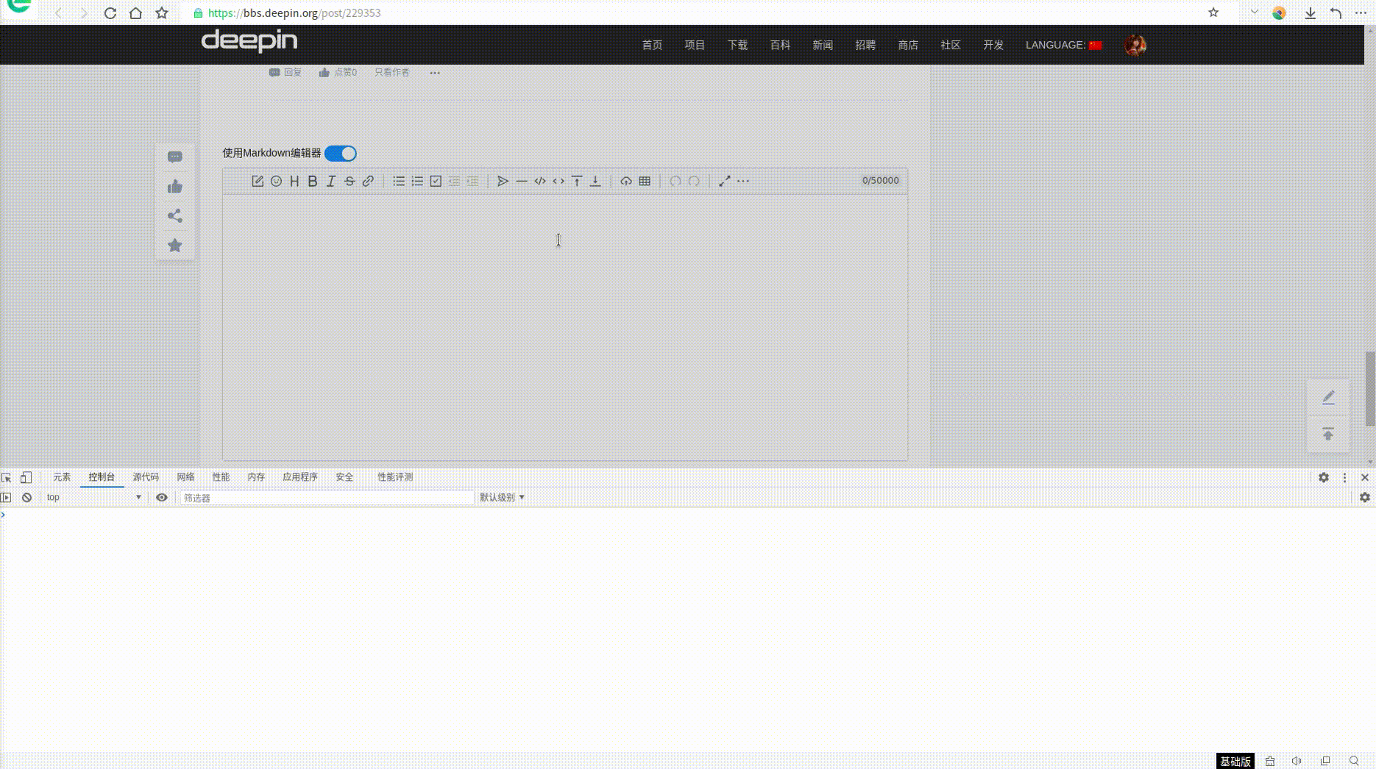Switch to the 性能 DevTools tab
Viewport: 1376px width, 769px height.
(x=221, y=477)
